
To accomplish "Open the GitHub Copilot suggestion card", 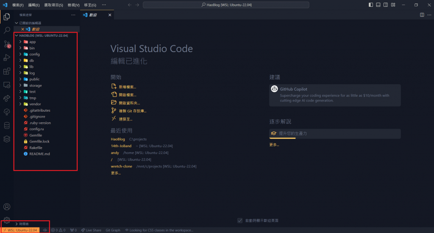I will [335, 95].
